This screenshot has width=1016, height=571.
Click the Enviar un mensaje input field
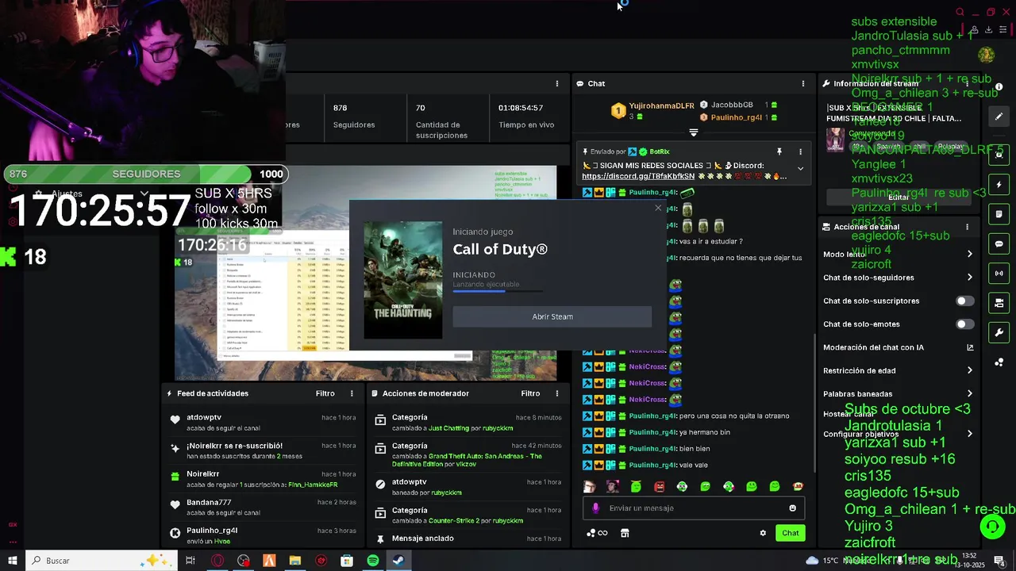tap(695, 508)
